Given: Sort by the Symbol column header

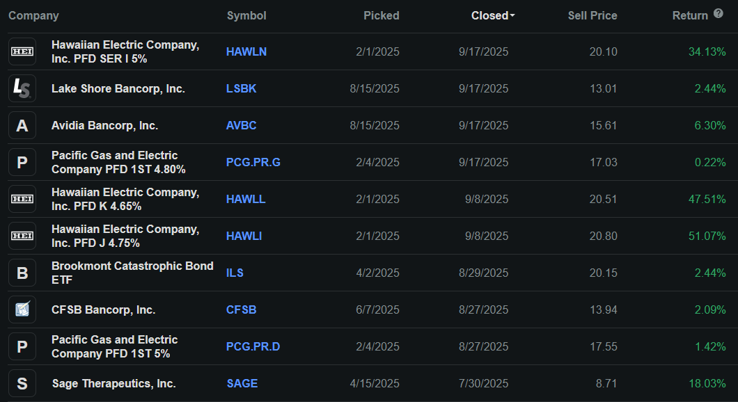Looking at the screenshot, I should 246,15.
